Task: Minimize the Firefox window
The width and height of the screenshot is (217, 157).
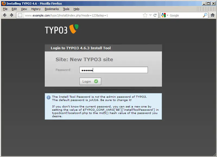Action: [204, 4]
